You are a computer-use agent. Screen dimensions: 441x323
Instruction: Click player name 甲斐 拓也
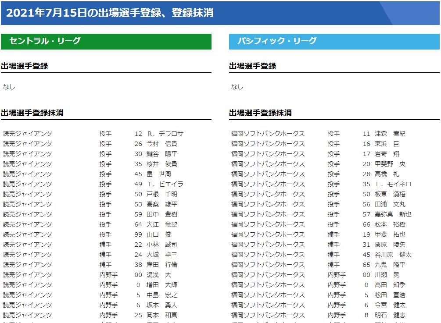[390, 234]
